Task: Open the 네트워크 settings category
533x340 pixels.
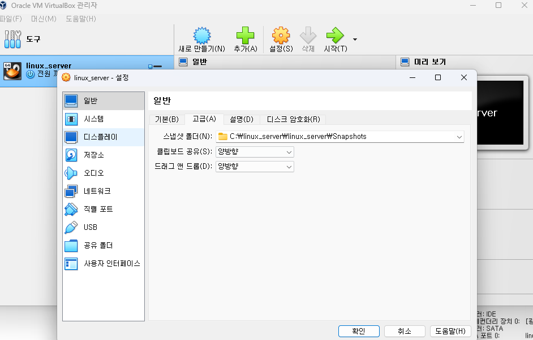Action: coord(104,191)
